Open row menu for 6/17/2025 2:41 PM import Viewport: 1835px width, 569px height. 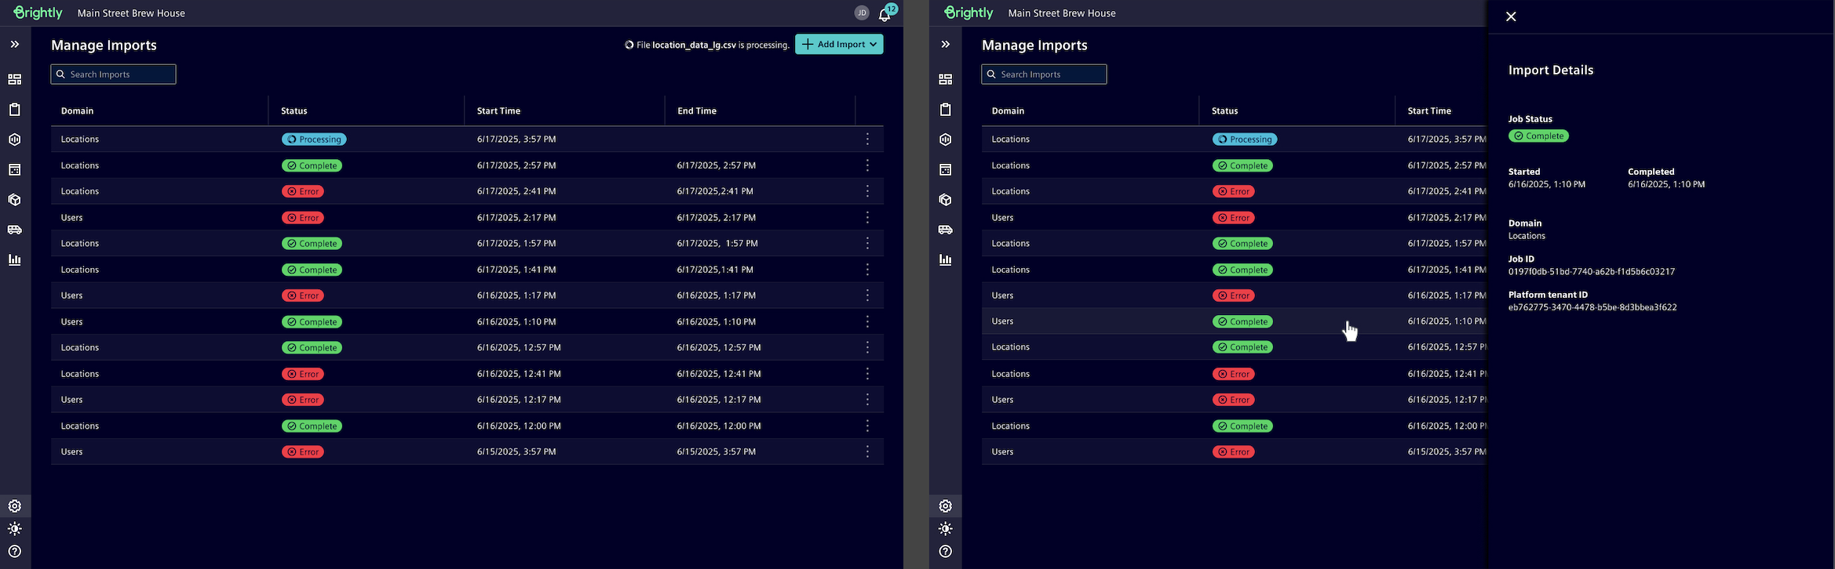coord(867,191)
